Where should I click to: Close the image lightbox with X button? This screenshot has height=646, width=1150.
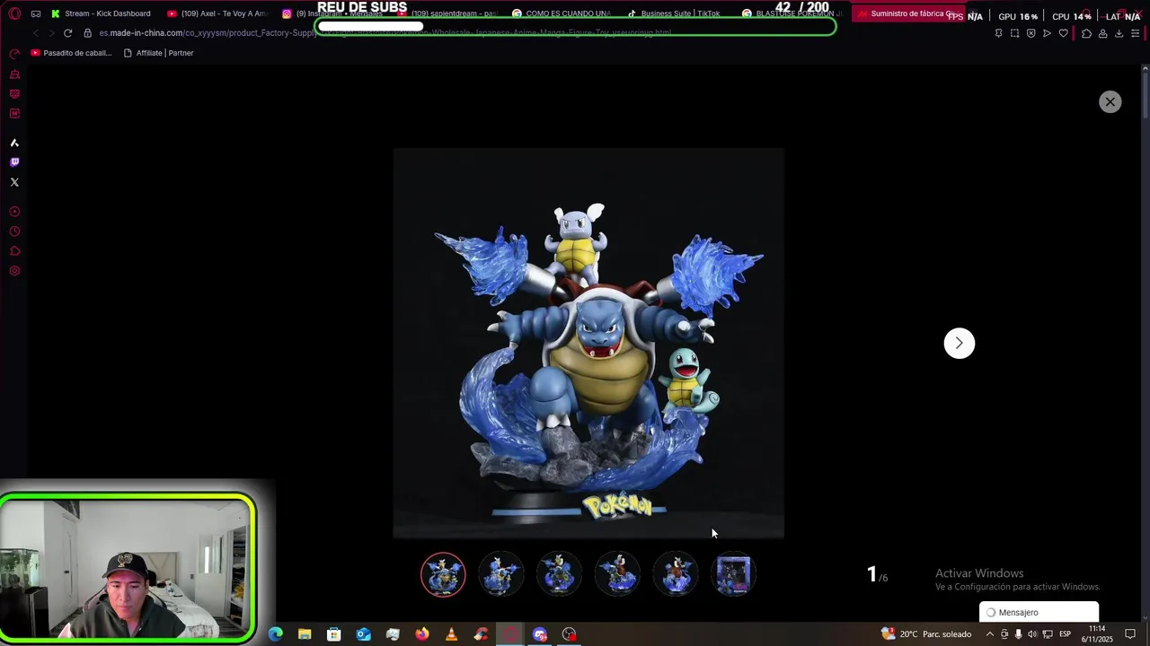1110,102
